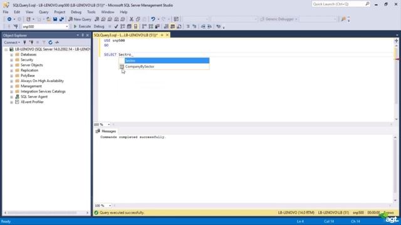
Task: Click Display Estimated Execution Plan icon
Action: (123, 26)
